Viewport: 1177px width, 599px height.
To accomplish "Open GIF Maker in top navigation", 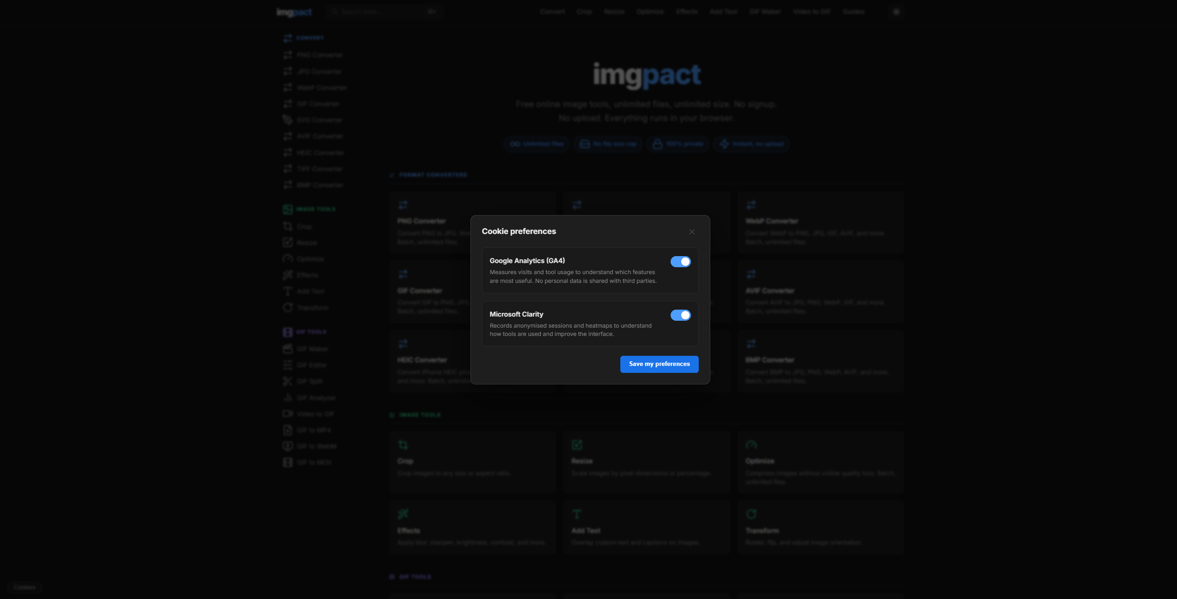I will (x=765, y=12).
